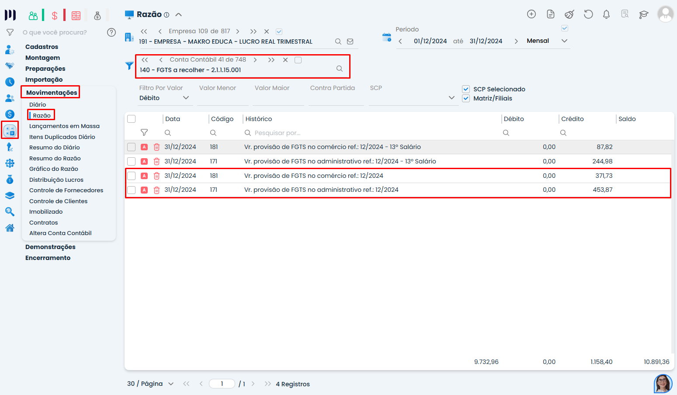This screenshot has width=677, height=395.
Task: Open the user profile avatar
Action: pos(665,14)
